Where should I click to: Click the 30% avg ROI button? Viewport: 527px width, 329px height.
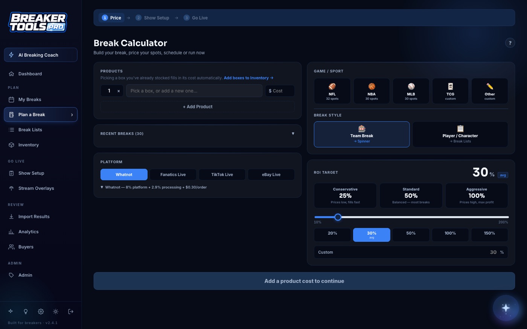(x=372, y=235)
